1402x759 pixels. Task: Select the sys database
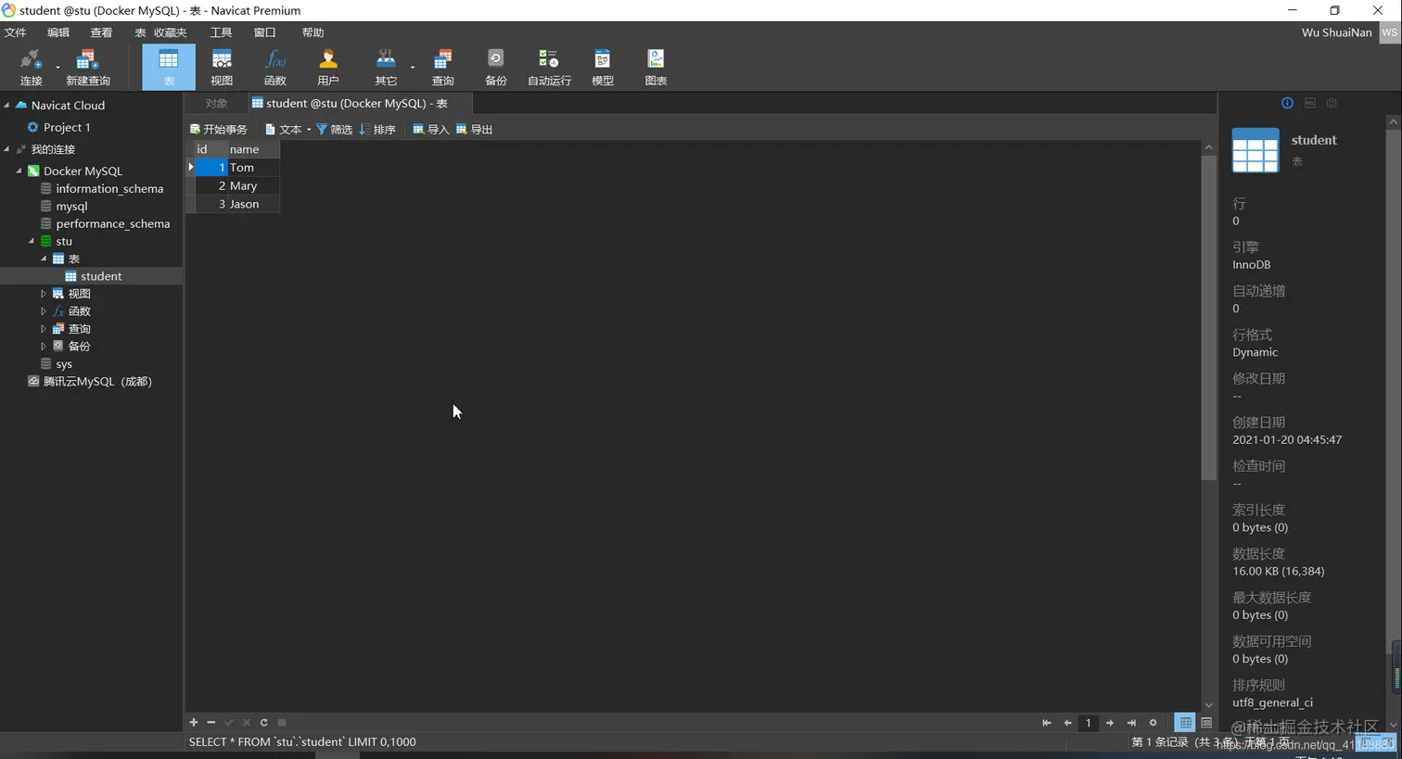click(x=64, y=364)
